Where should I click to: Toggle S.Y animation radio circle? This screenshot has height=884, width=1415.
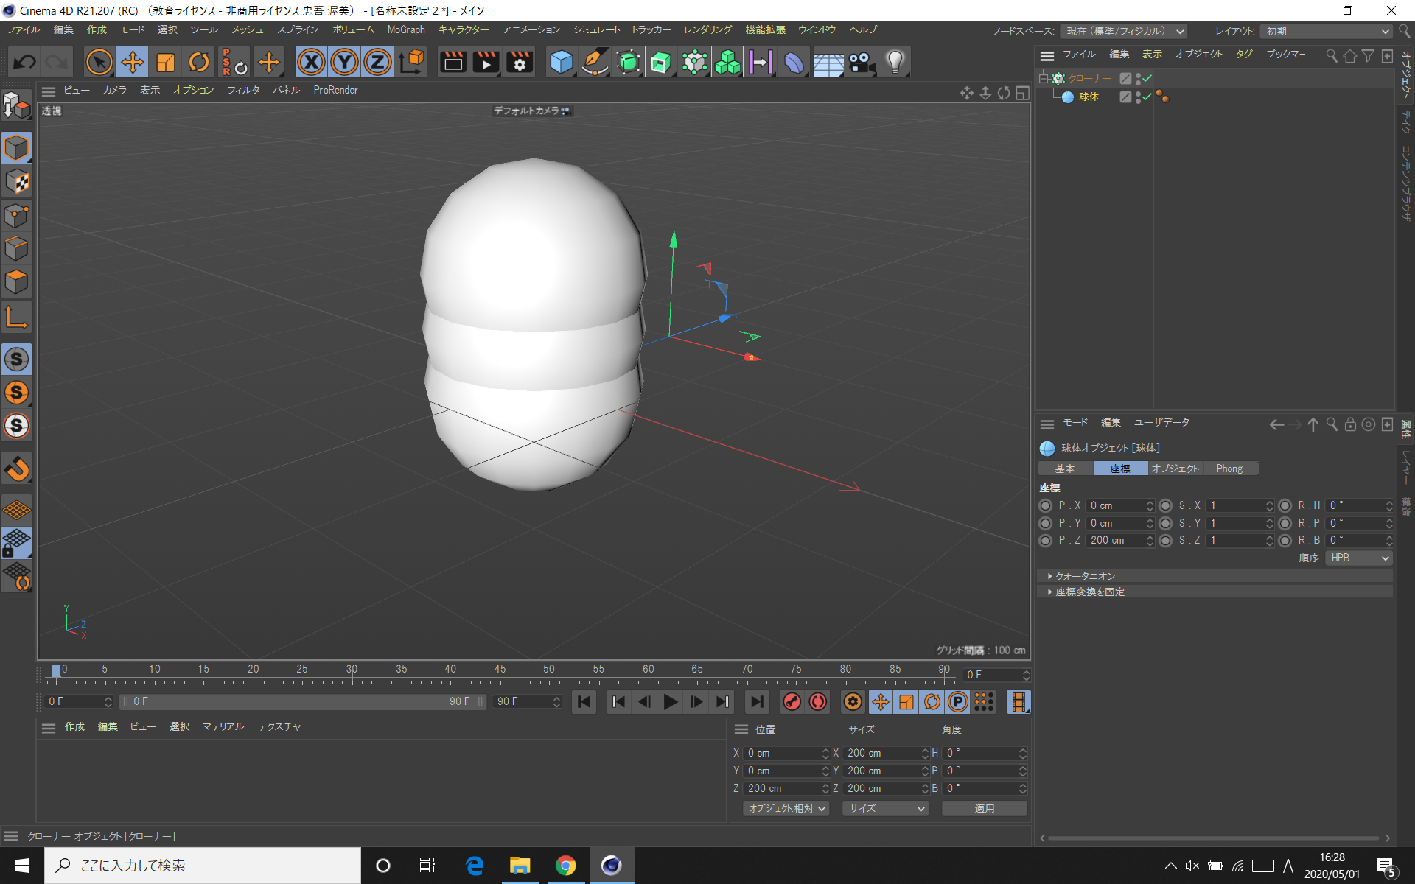coord(1165,523)
